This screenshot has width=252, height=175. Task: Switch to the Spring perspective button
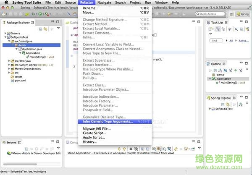coord(242,14)
